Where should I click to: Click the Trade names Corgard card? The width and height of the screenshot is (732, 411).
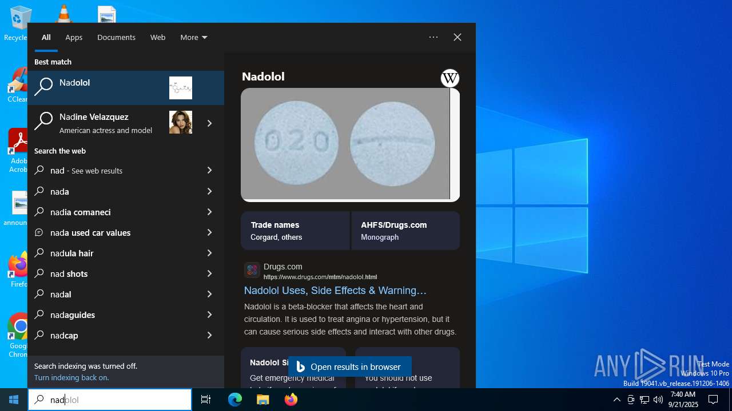click(x=295, y=231)
